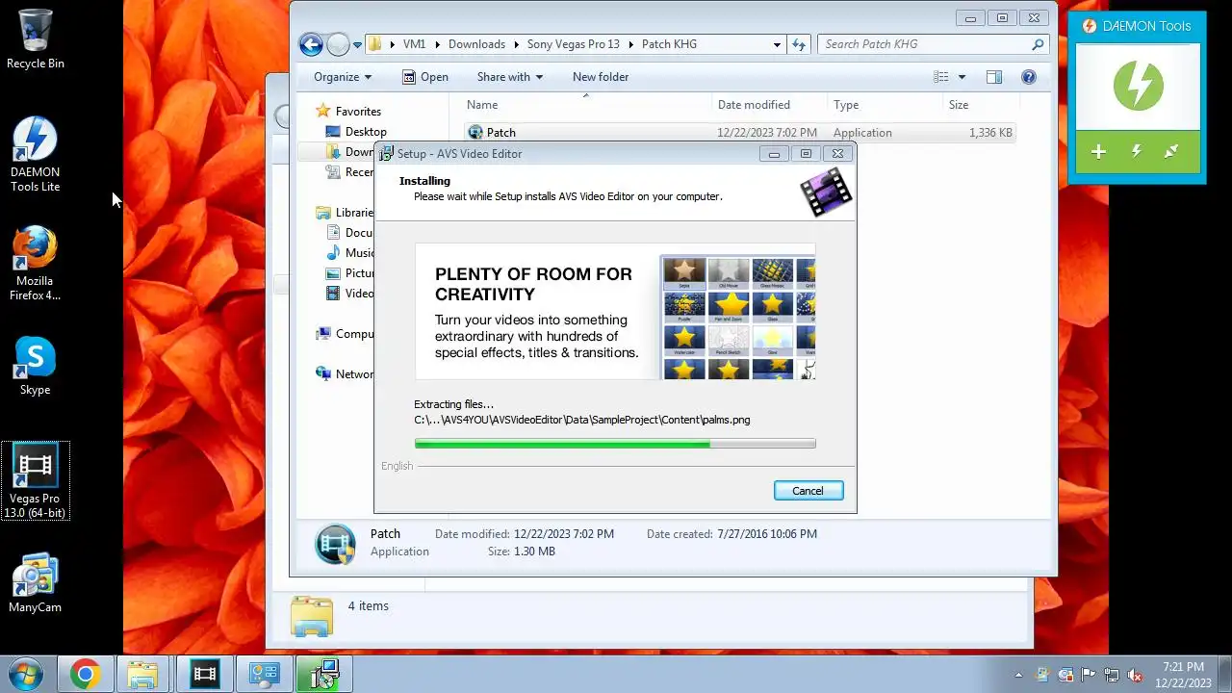
Task: Open the Action Center flag icon
Action: [1089, 675]
